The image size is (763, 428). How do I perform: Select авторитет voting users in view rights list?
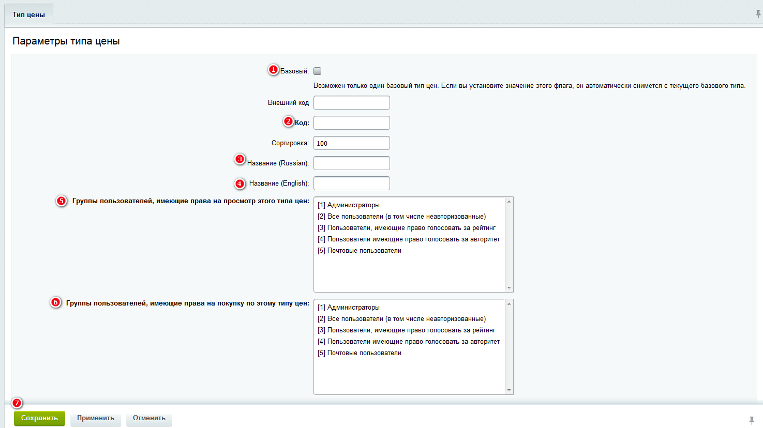pos(410,239)
